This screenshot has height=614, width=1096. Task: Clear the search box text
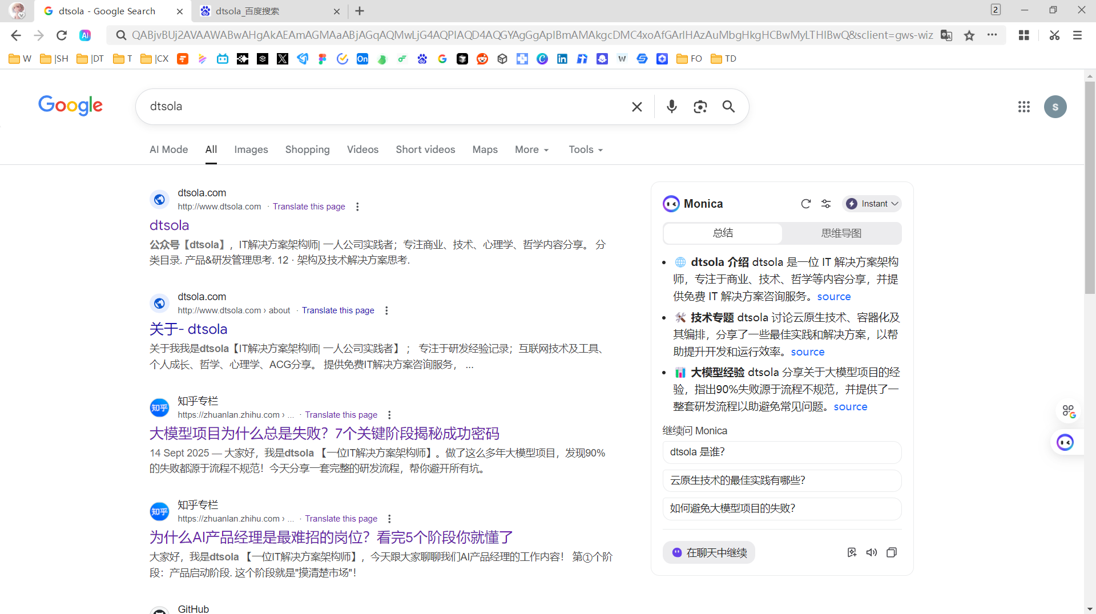637,107
